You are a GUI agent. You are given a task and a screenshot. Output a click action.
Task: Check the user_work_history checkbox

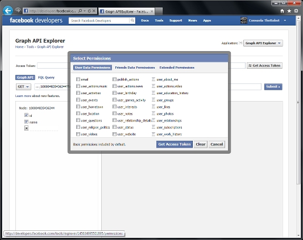click(x=153, y=134)
